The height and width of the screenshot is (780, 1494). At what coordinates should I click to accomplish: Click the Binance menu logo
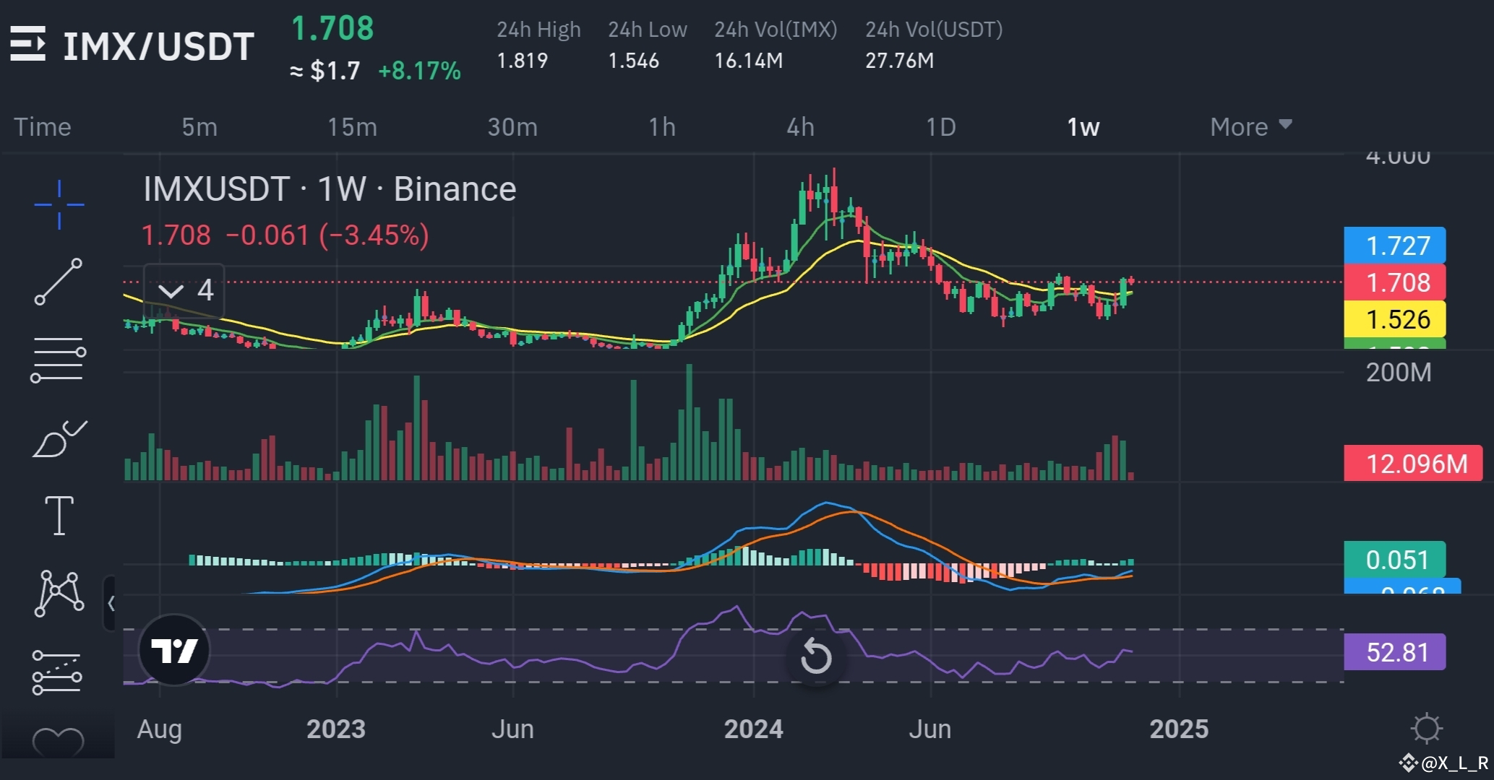(x=29, y=45)
